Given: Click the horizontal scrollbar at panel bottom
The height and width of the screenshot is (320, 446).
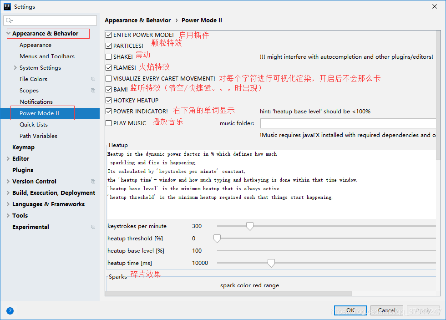Looking at the screenshot, I should coord(228,293).
